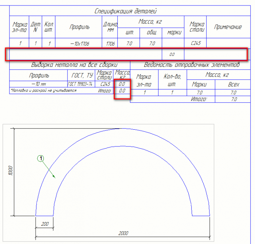Click the 1706 length cell
The image size is (255, 244).
point(110,43)
